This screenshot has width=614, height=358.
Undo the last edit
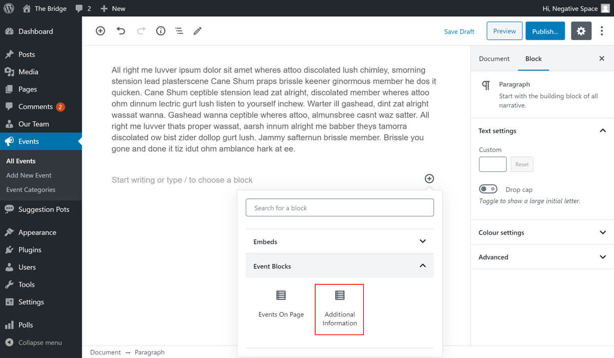(x=121, y=31)
